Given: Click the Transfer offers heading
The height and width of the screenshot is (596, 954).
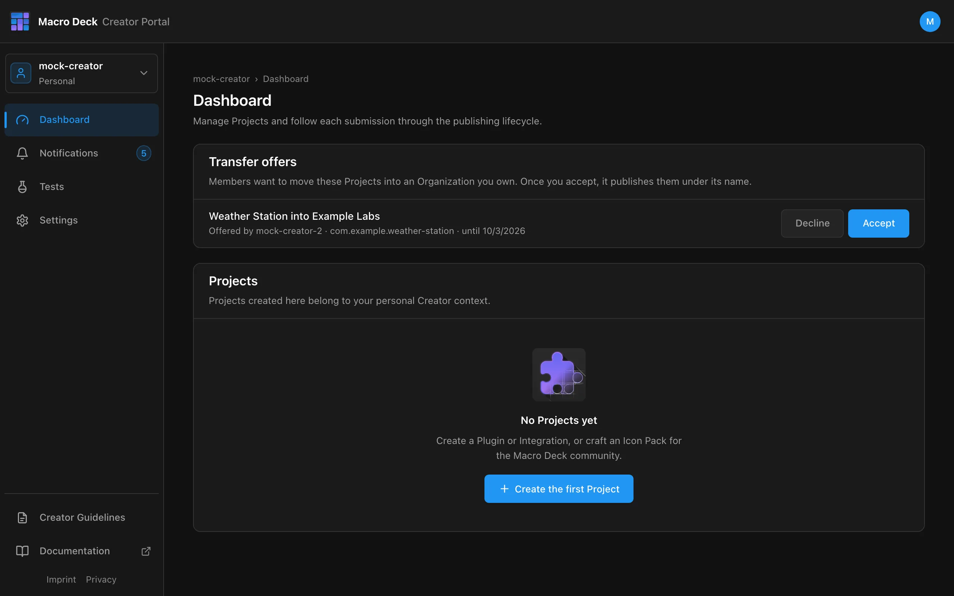Looking at the screenshot, I should (x=253, y=162).
